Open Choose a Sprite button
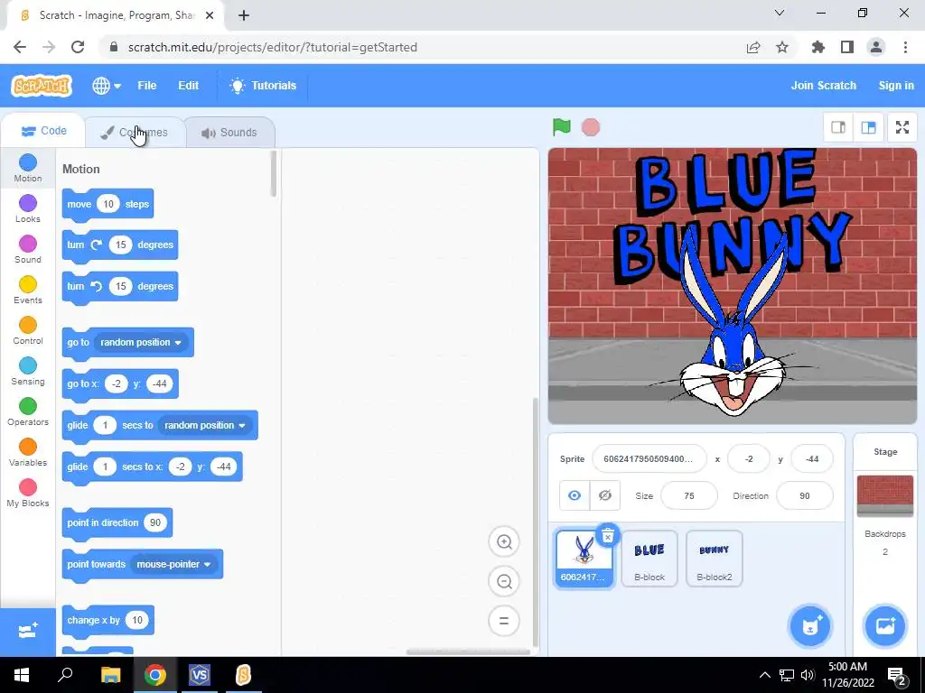Screen dimensions: 925x693 tap(810, 626)
